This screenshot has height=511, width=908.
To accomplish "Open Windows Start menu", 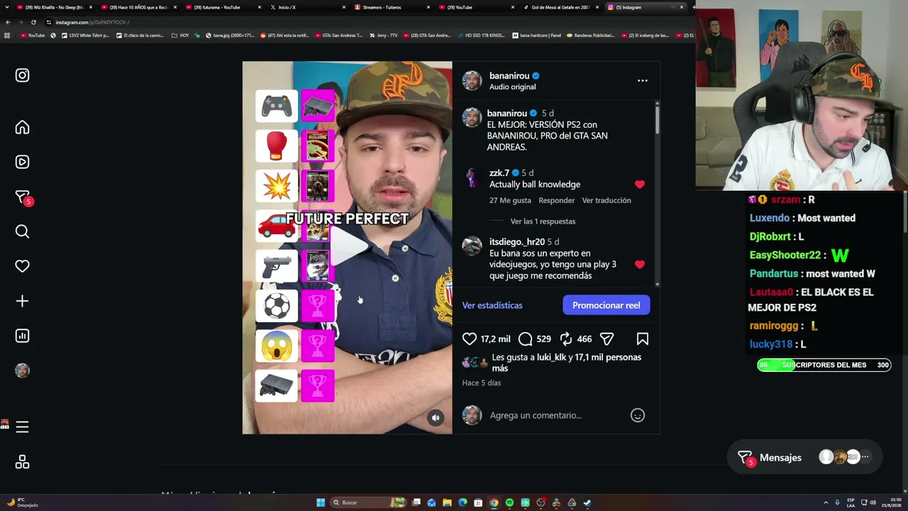I will click(x=321, y=502).
